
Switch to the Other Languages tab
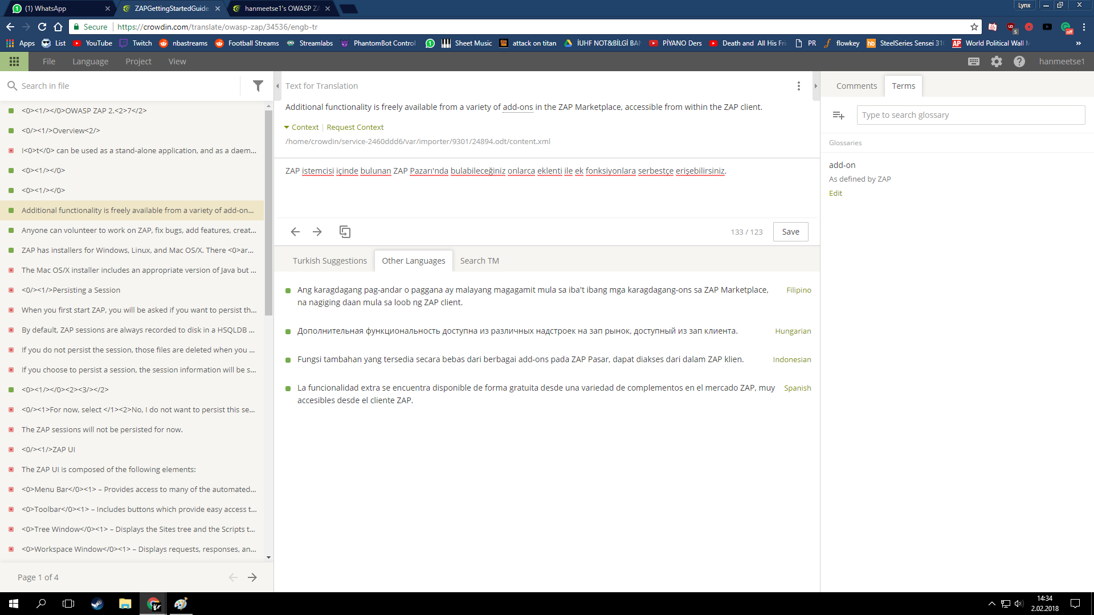(x=414, y=261)
